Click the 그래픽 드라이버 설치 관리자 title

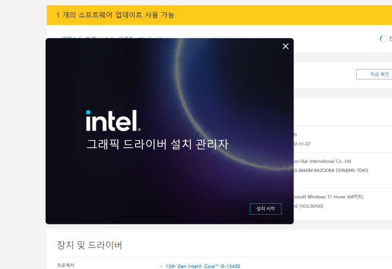157,144
